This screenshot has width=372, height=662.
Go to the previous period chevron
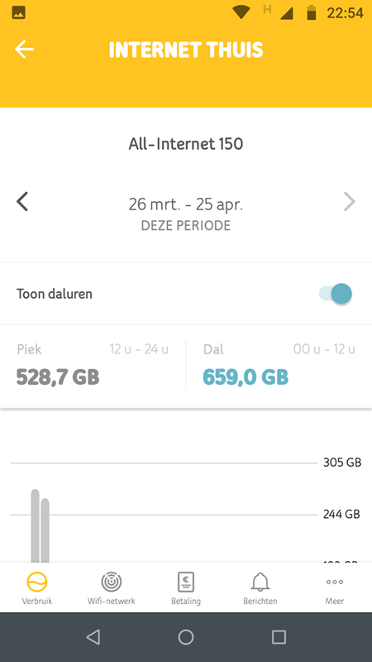click(x=22, y=201)
